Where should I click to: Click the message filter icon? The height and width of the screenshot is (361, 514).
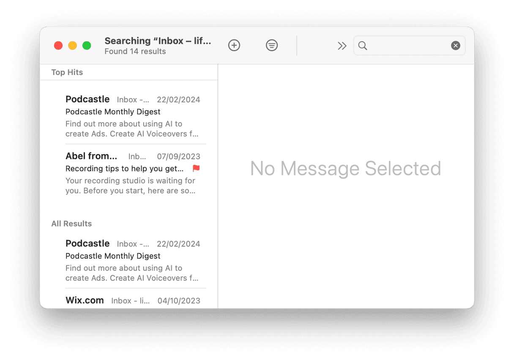coord(271,45)
